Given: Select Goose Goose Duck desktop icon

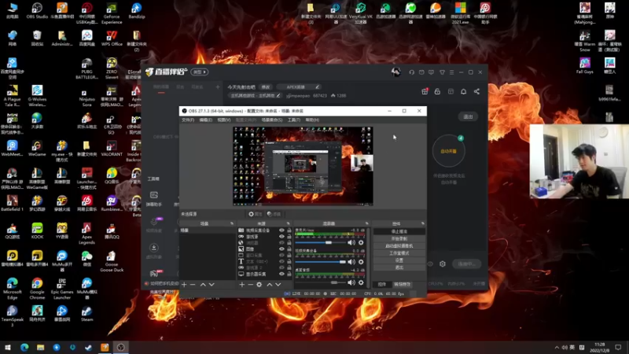Looking at the screenshot, I should click(112, 261).
